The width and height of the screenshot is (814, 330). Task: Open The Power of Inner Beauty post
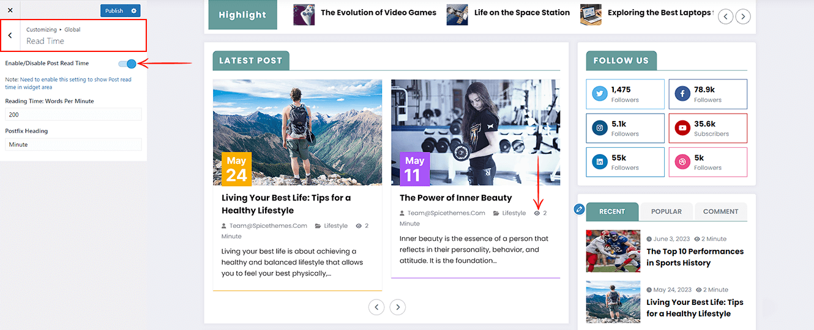point(456,197)
